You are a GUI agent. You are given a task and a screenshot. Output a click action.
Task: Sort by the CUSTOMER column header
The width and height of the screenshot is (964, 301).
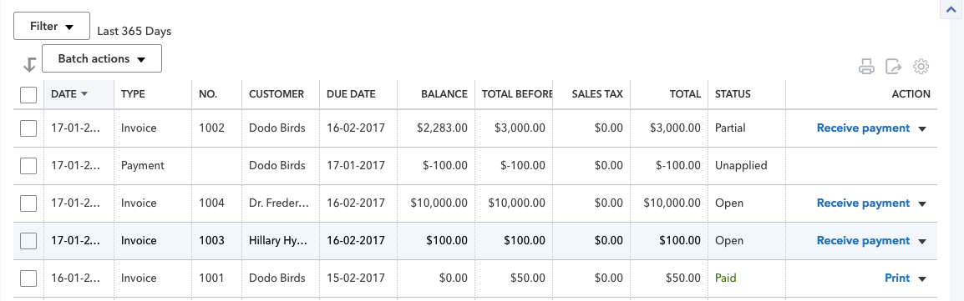click(277, 94)
